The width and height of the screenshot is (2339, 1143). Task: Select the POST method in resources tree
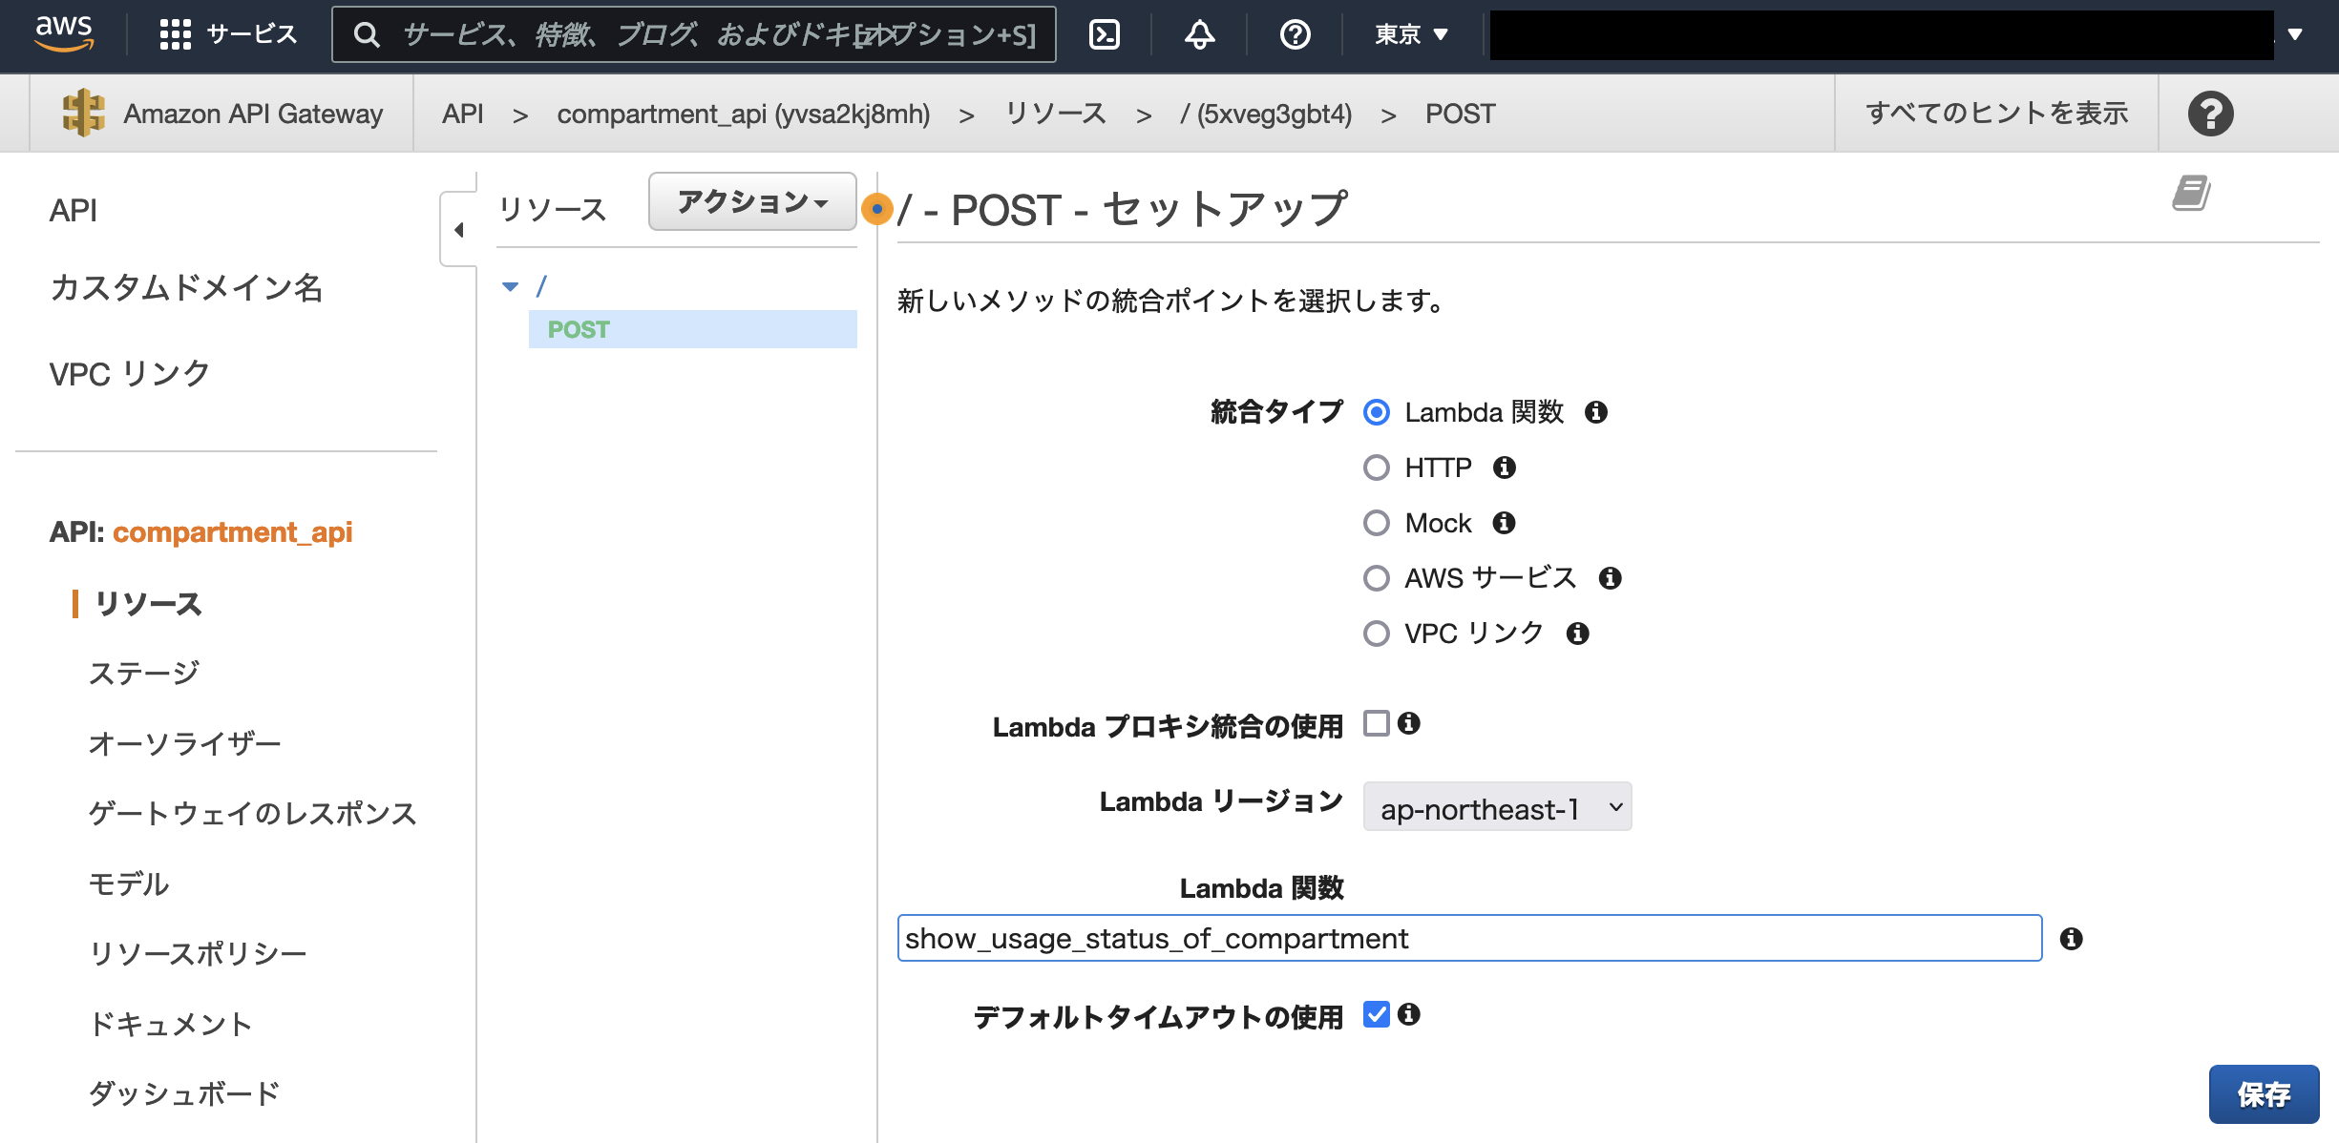coord(578,329)
